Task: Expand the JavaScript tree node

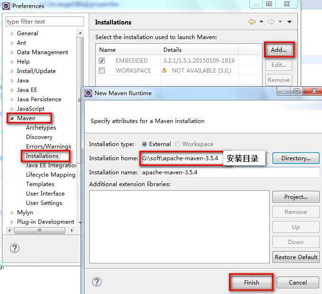Action: tap(12, 109)
